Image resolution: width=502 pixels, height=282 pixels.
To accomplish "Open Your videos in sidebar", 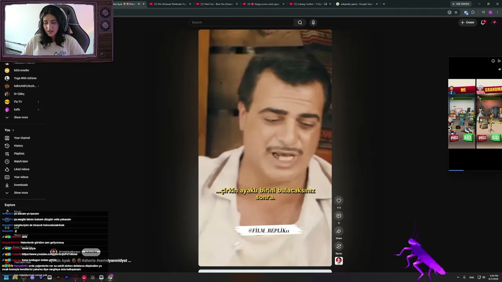I will tap(22, 177).
